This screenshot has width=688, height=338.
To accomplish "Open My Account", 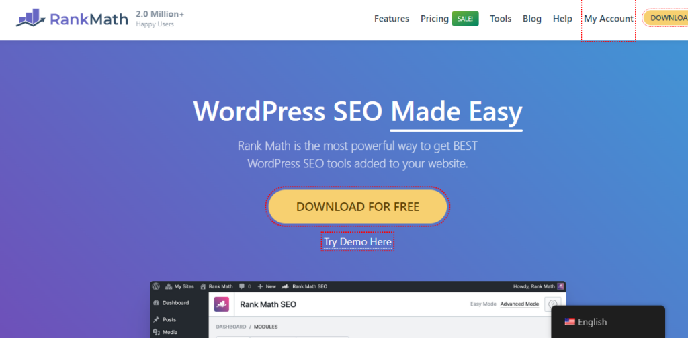I will point(609,19).
